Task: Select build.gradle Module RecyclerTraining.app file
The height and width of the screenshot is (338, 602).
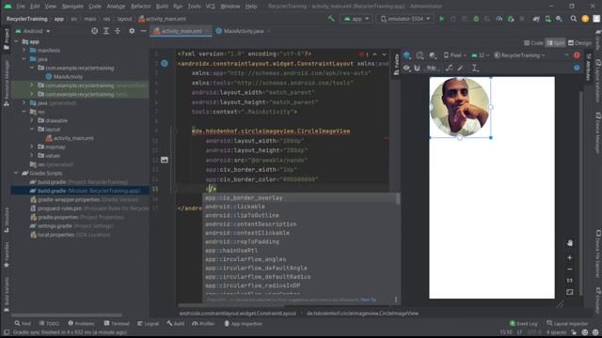Action: [x=85, y=191]
